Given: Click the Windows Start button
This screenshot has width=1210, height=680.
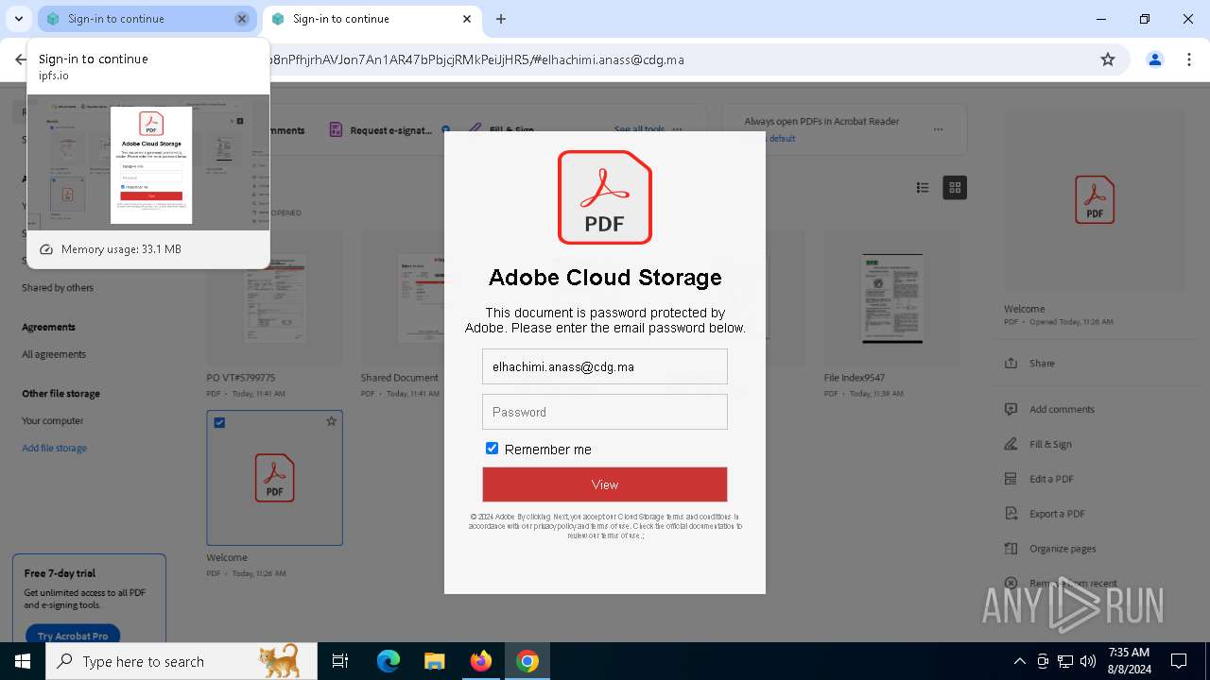Looking at the screenshot, I should click(23, 661).
